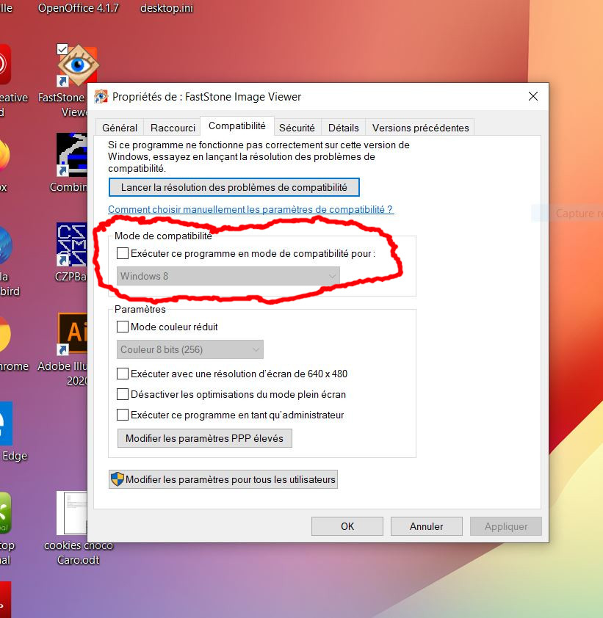
Task: Open the Edge desktop shortcut
Action: pos(6,424)
